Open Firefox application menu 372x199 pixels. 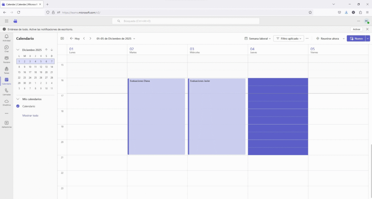(x=367, y=13)
